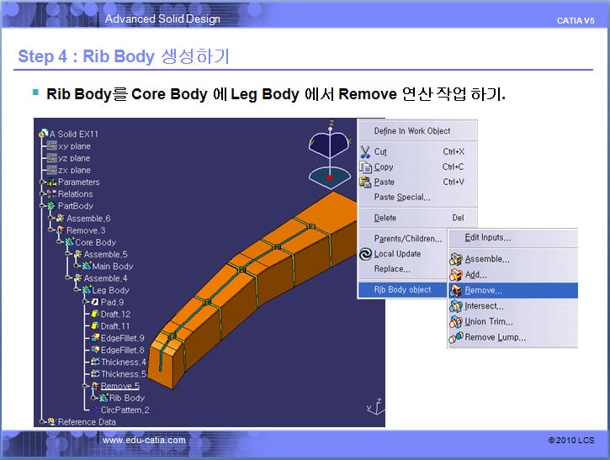The image size is (610, 460).
Task: Select the Rib Body item in tree
Action: click(126, 398)
